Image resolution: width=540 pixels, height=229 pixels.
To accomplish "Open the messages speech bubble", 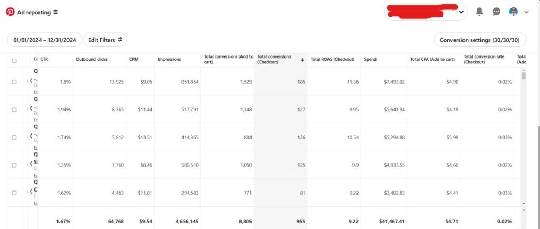I will [x=496, y=12].
